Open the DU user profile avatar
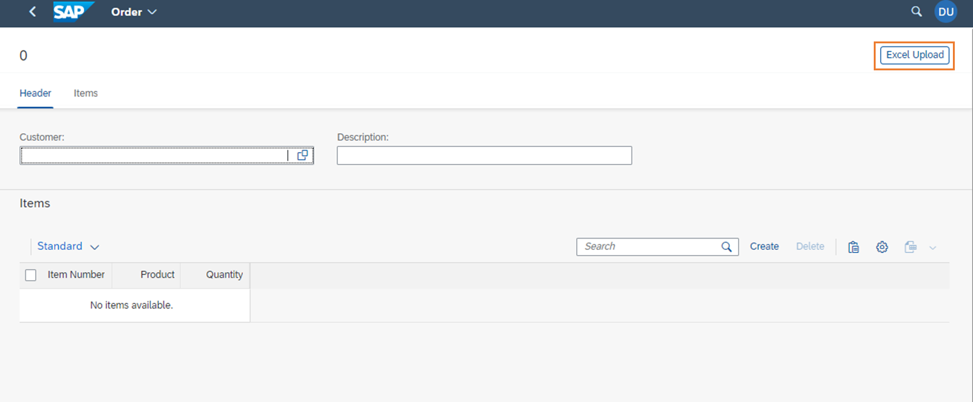 pos(945,11)
